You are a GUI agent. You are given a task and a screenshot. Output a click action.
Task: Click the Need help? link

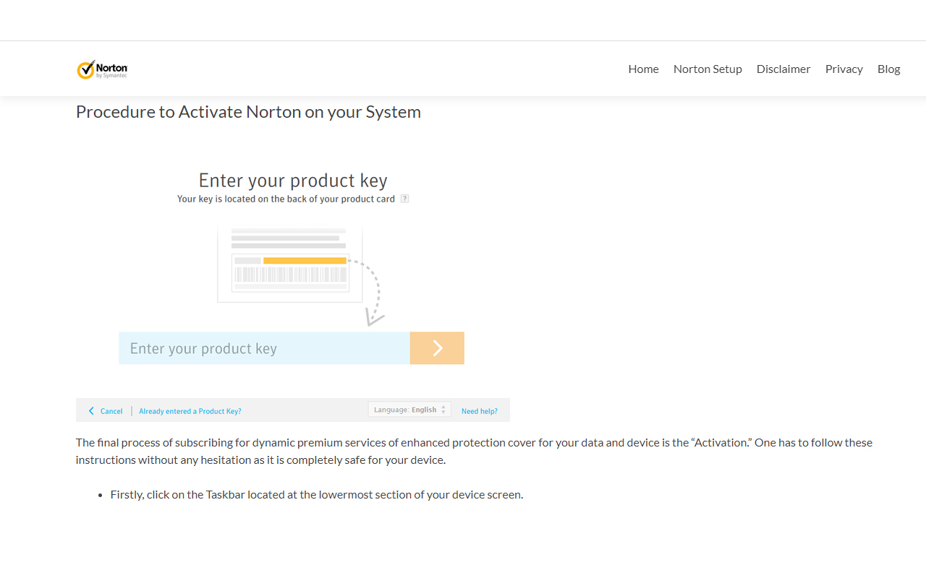(480, 411)
